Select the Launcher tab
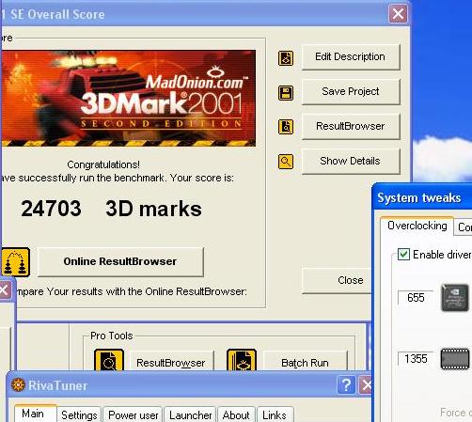 point(191,415)
